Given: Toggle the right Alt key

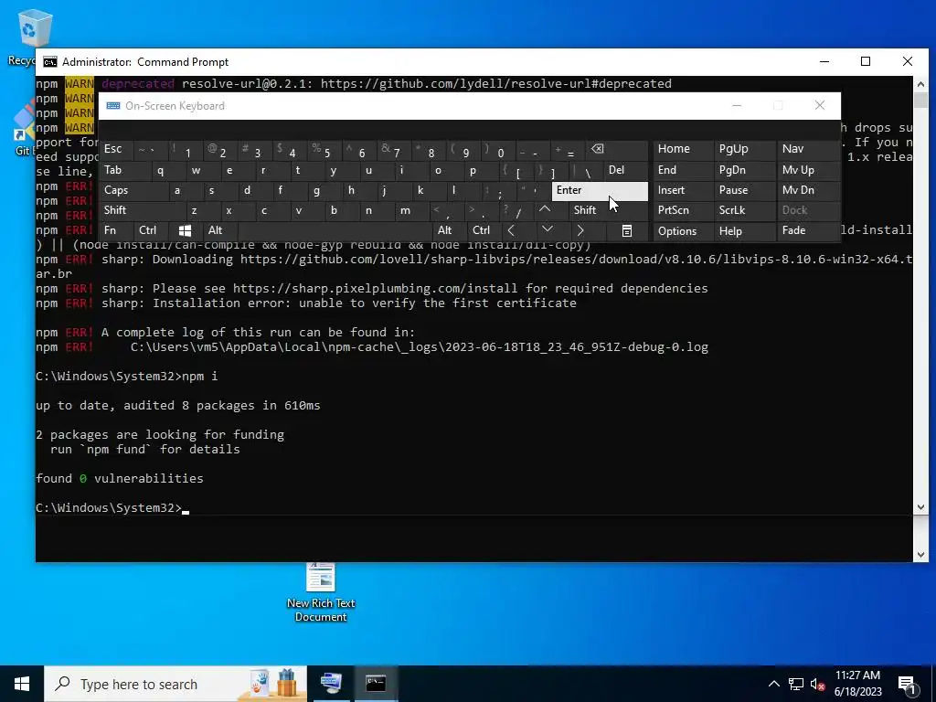Looking at the screenshot, I should point(450,231).
